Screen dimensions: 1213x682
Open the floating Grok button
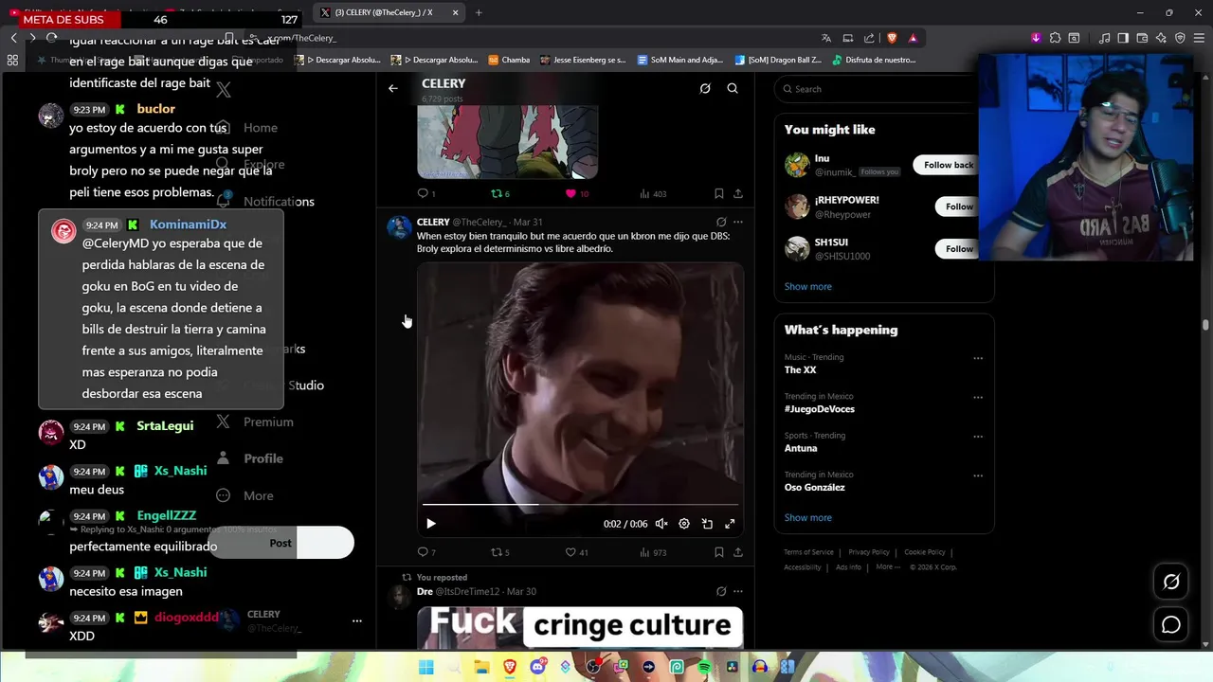pos(1171,582)
